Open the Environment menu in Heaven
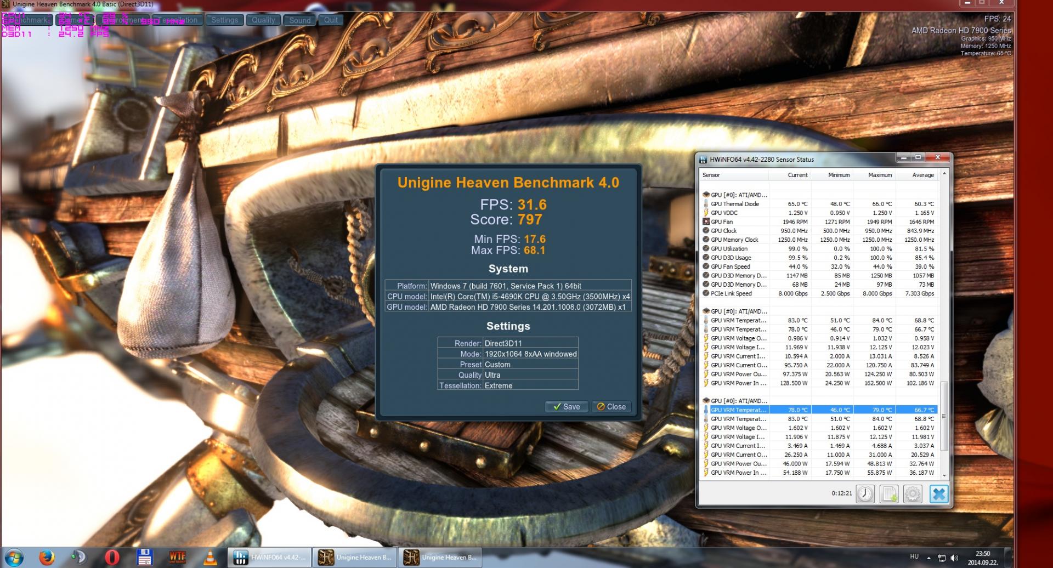The width and height of the screenshot is (1053, 568). [124, 20]
